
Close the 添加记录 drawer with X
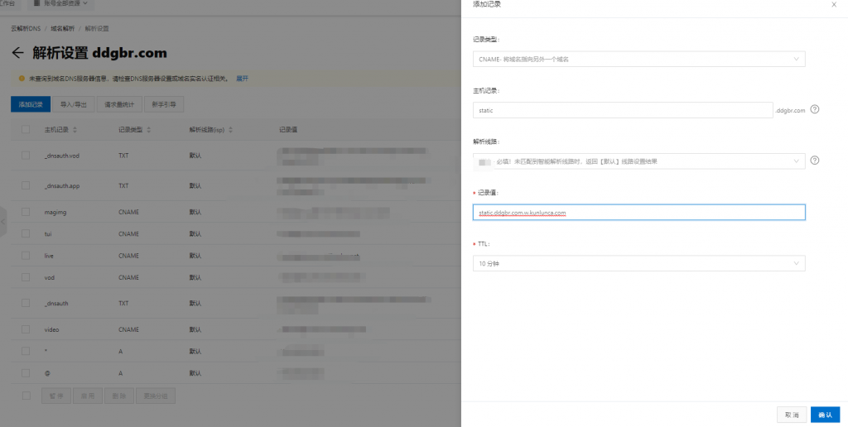[833, 4]
